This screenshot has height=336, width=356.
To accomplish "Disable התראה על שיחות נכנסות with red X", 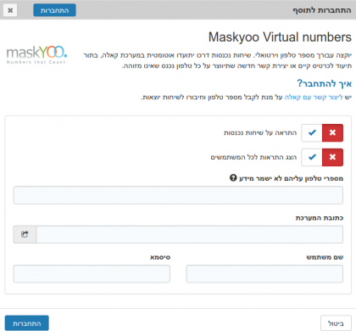I will (x=332, y=132).
